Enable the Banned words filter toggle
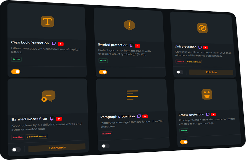The width and height of the screenshot is (246, 160). coord(16,149)
